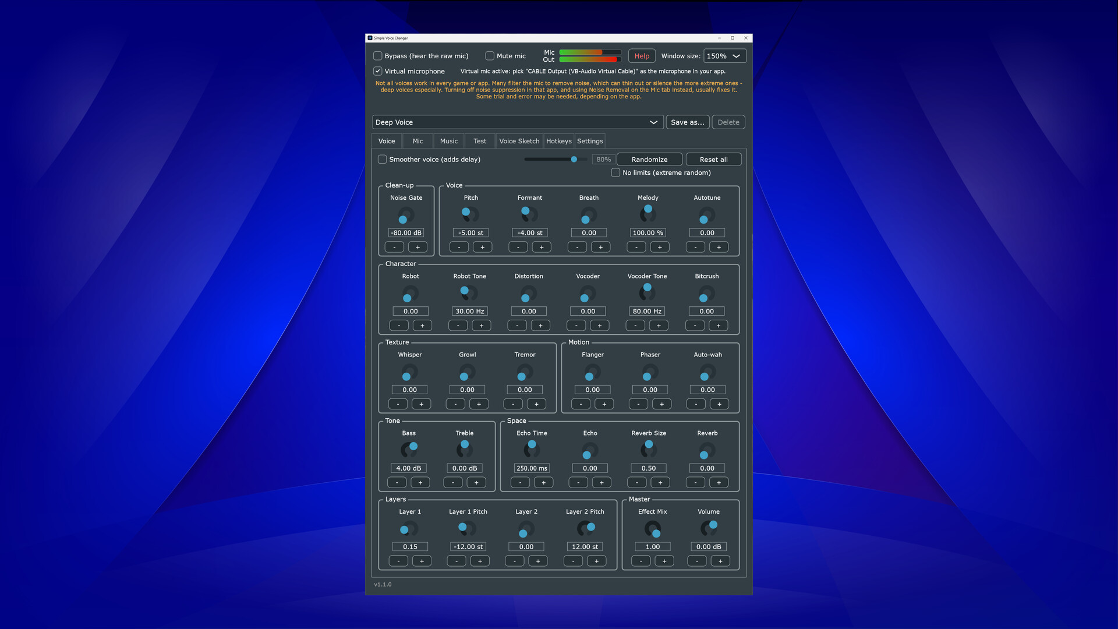Image resolution: width=1118 pixels, height=629 pixels.
Task: Click the Pitch value field -5.00 st
Action: point(470,232)
